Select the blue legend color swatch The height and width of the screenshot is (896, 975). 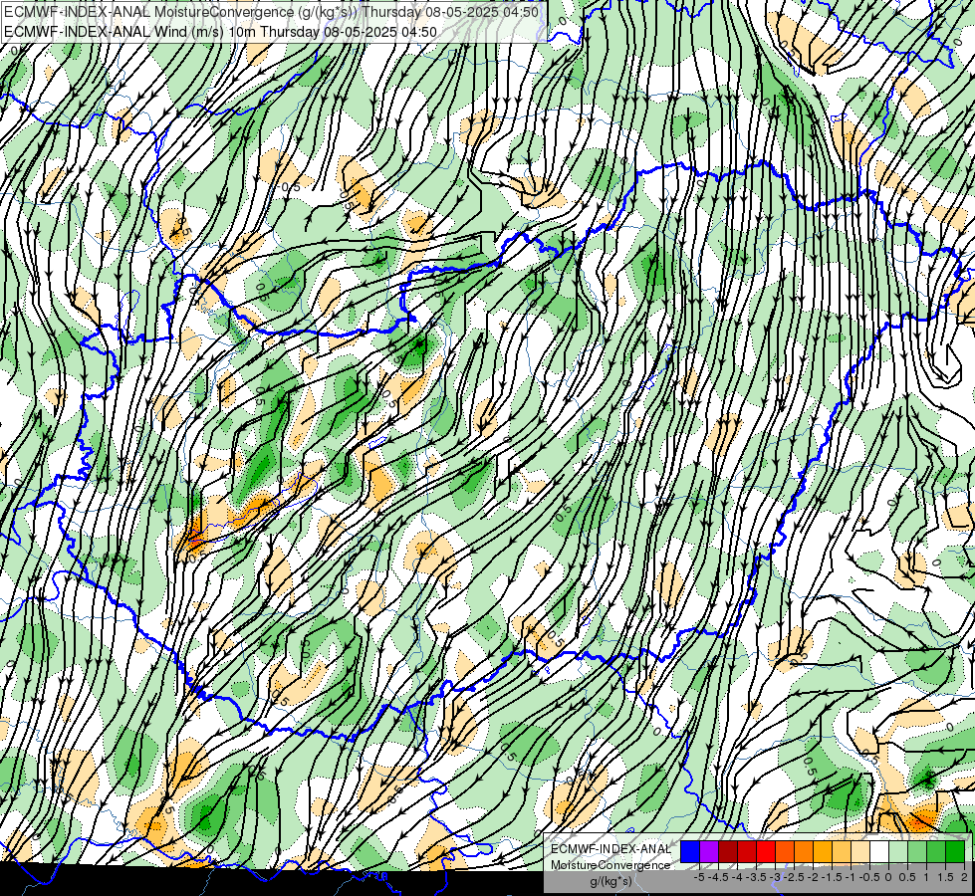[690, 851]
